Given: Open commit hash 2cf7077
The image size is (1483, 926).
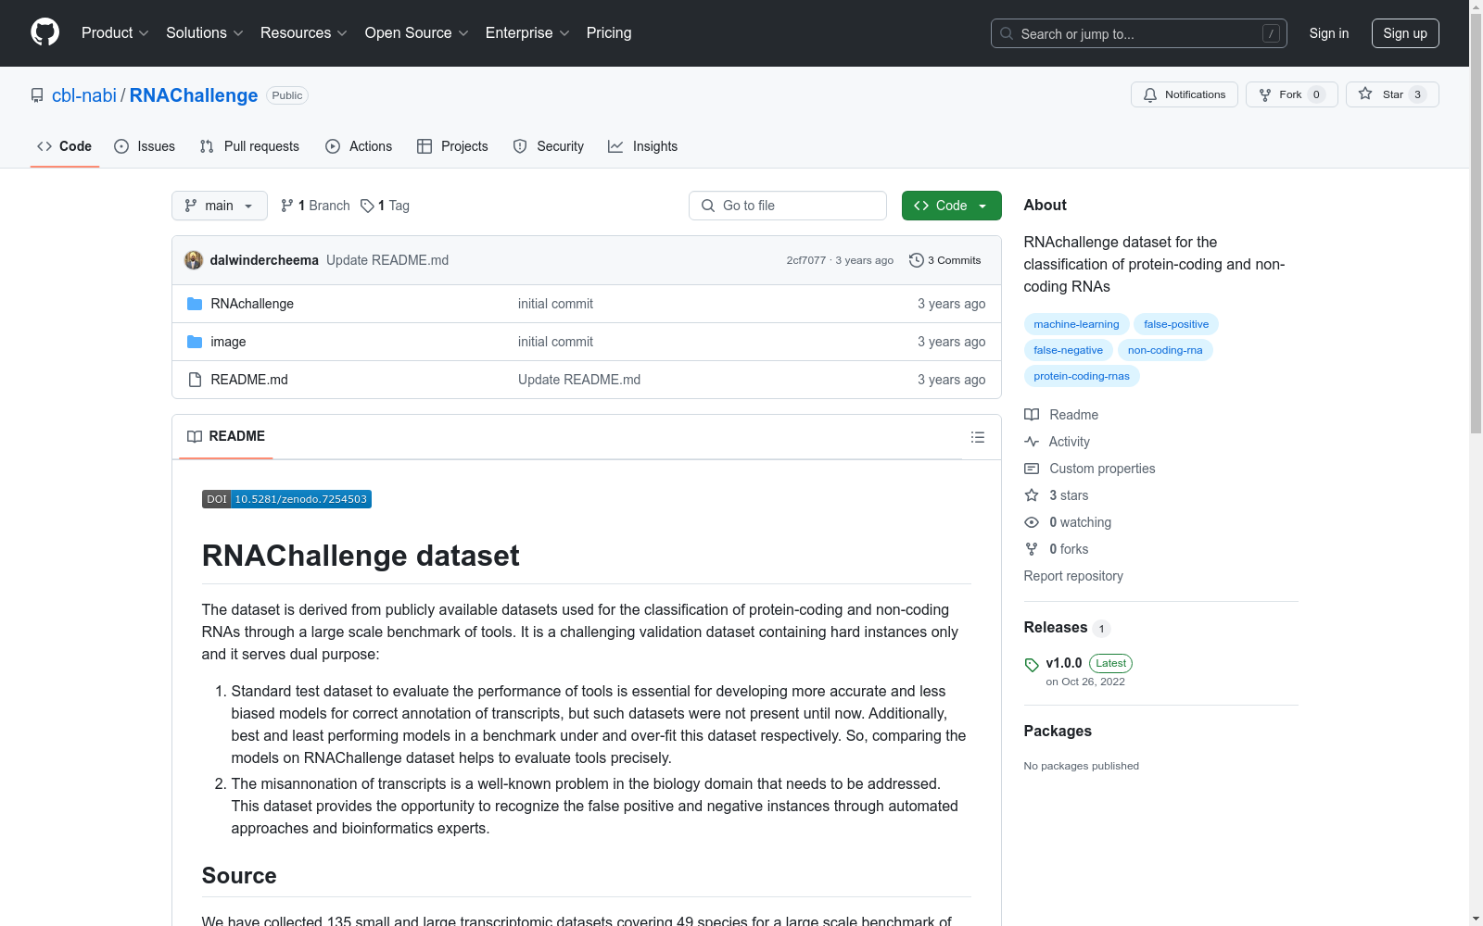Looking at the screenshot, I should pos(805,260).
